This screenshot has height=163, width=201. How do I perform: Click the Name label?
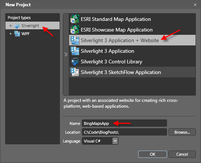click(x=75, y=123)
